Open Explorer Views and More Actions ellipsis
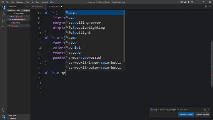 (x=27, y=7)
